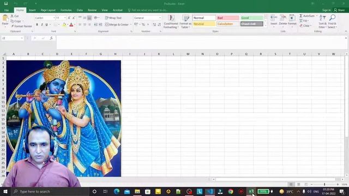The image size is (349, 196).
Task: Switch to the Formulas tab
Action: click(x=66, y=10)
